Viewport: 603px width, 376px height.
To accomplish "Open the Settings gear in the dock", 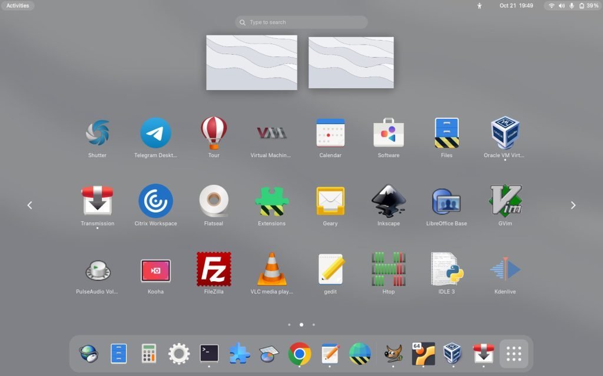I will tap(179, 354).
